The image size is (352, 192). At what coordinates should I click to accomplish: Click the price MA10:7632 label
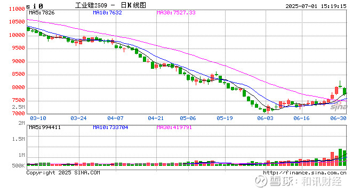(107, 13)
